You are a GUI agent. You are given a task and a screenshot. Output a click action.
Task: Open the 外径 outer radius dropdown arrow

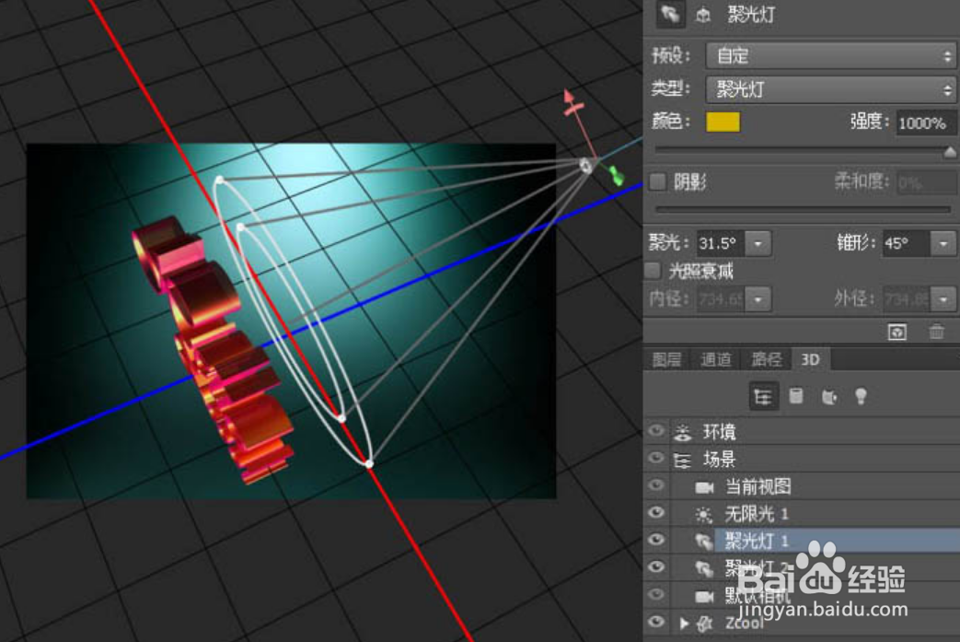click(943, 299)
